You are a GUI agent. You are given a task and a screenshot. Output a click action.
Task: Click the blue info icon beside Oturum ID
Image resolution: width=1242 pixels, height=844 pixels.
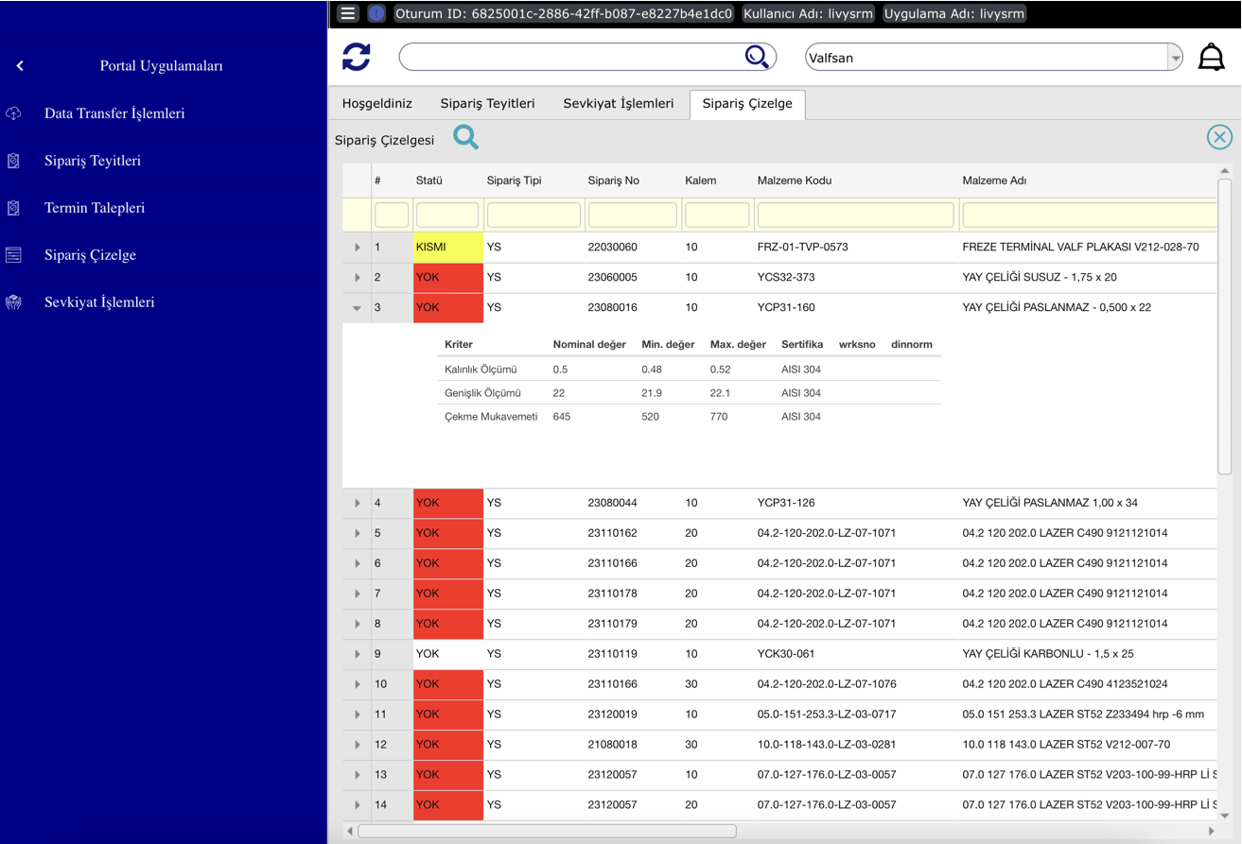coord(376,13)
